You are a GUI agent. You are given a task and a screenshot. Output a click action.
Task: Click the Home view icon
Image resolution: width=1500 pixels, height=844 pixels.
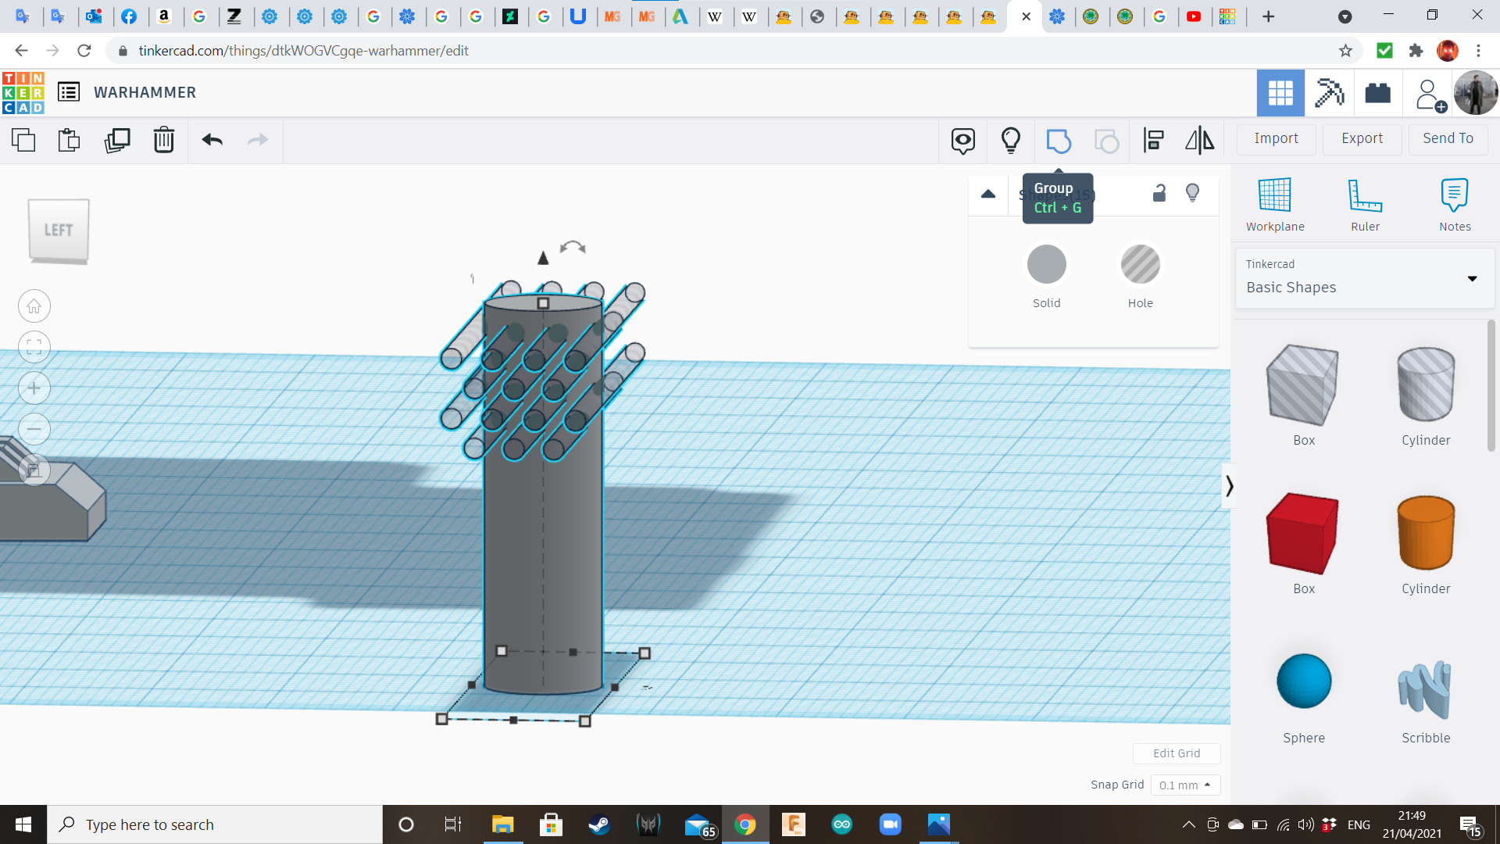[x=34, y=306]
